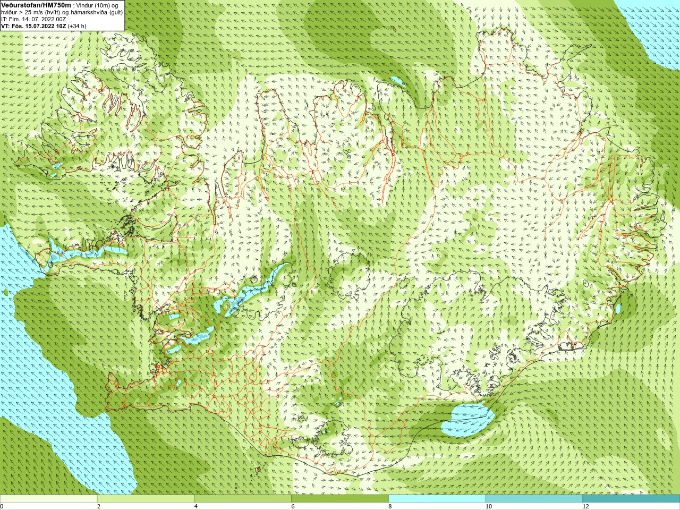This screenshot has width=680, height=510.
Task: Click the '8' scale label
Action: (x=390, y=506)
